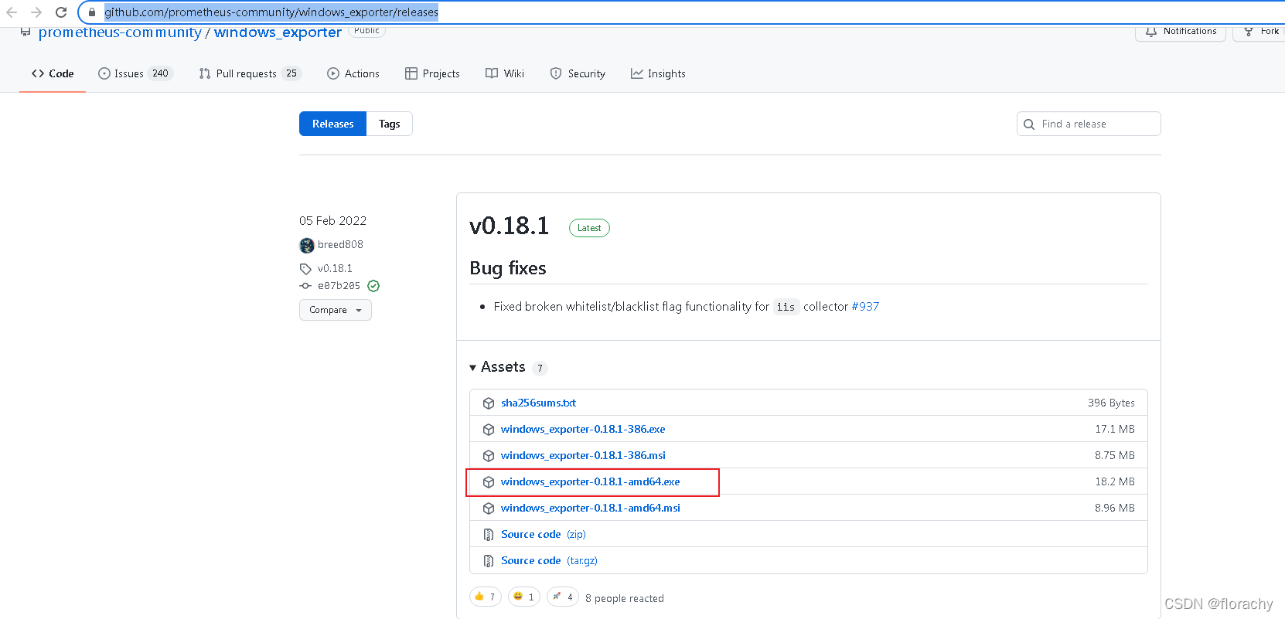
Task: Open the Code tab
Action: coord(53,73)
